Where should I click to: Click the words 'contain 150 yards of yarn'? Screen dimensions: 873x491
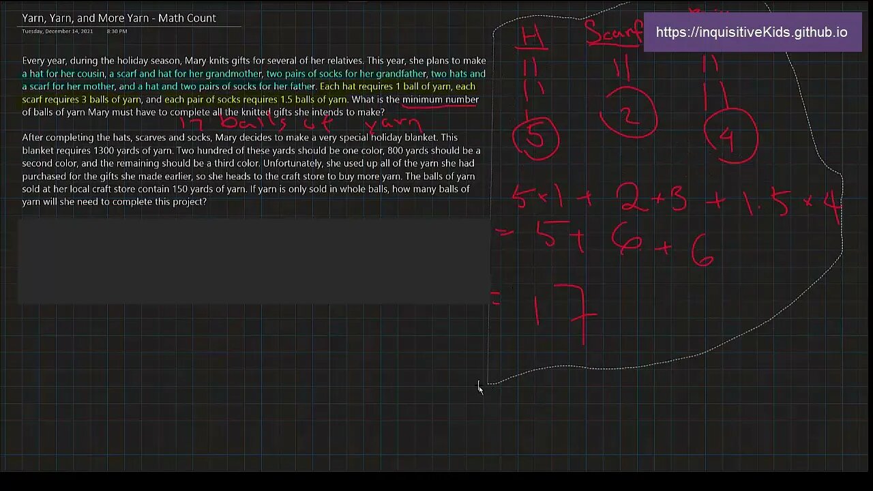coord(190,189)
